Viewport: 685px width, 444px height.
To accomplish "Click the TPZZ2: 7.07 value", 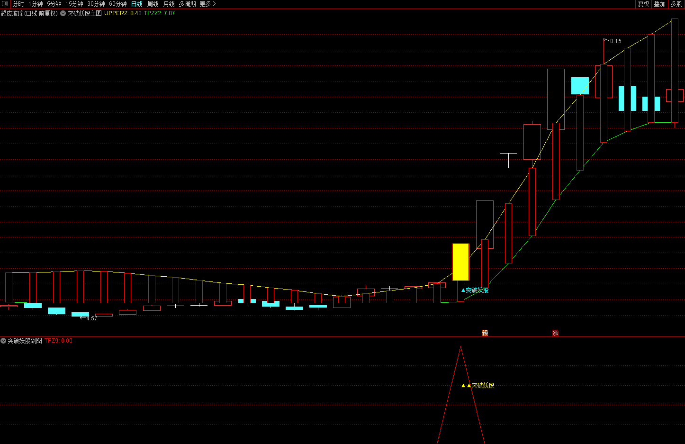I will pyautogui.click(x=160, y=13).
